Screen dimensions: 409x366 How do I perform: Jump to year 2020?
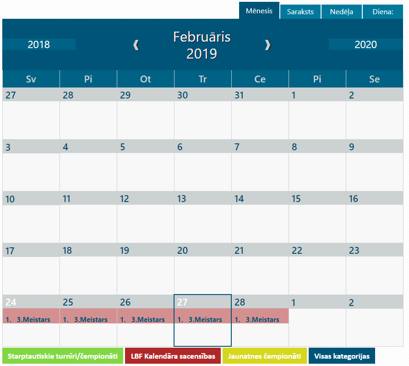coord(365,44)
